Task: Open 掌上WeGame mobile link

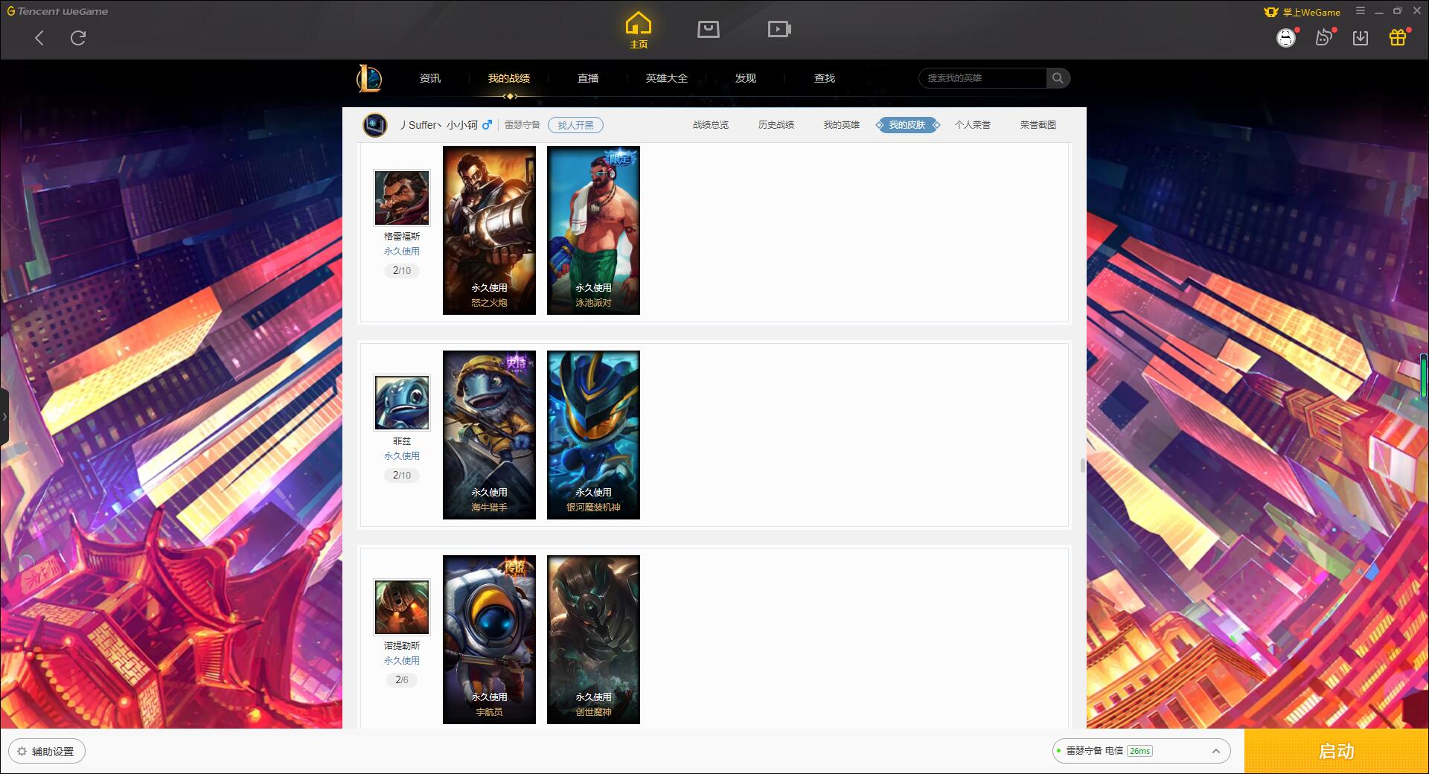Action: [1302, 12]
